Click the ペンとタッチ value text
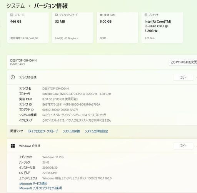Screen dimensions: 197x193 coord(77,120)
